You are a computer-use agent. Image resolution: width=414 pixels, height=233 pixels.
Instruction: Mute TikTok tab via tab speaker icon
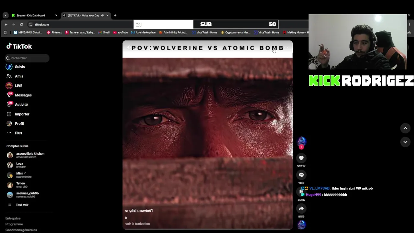[x=102, y=15]
